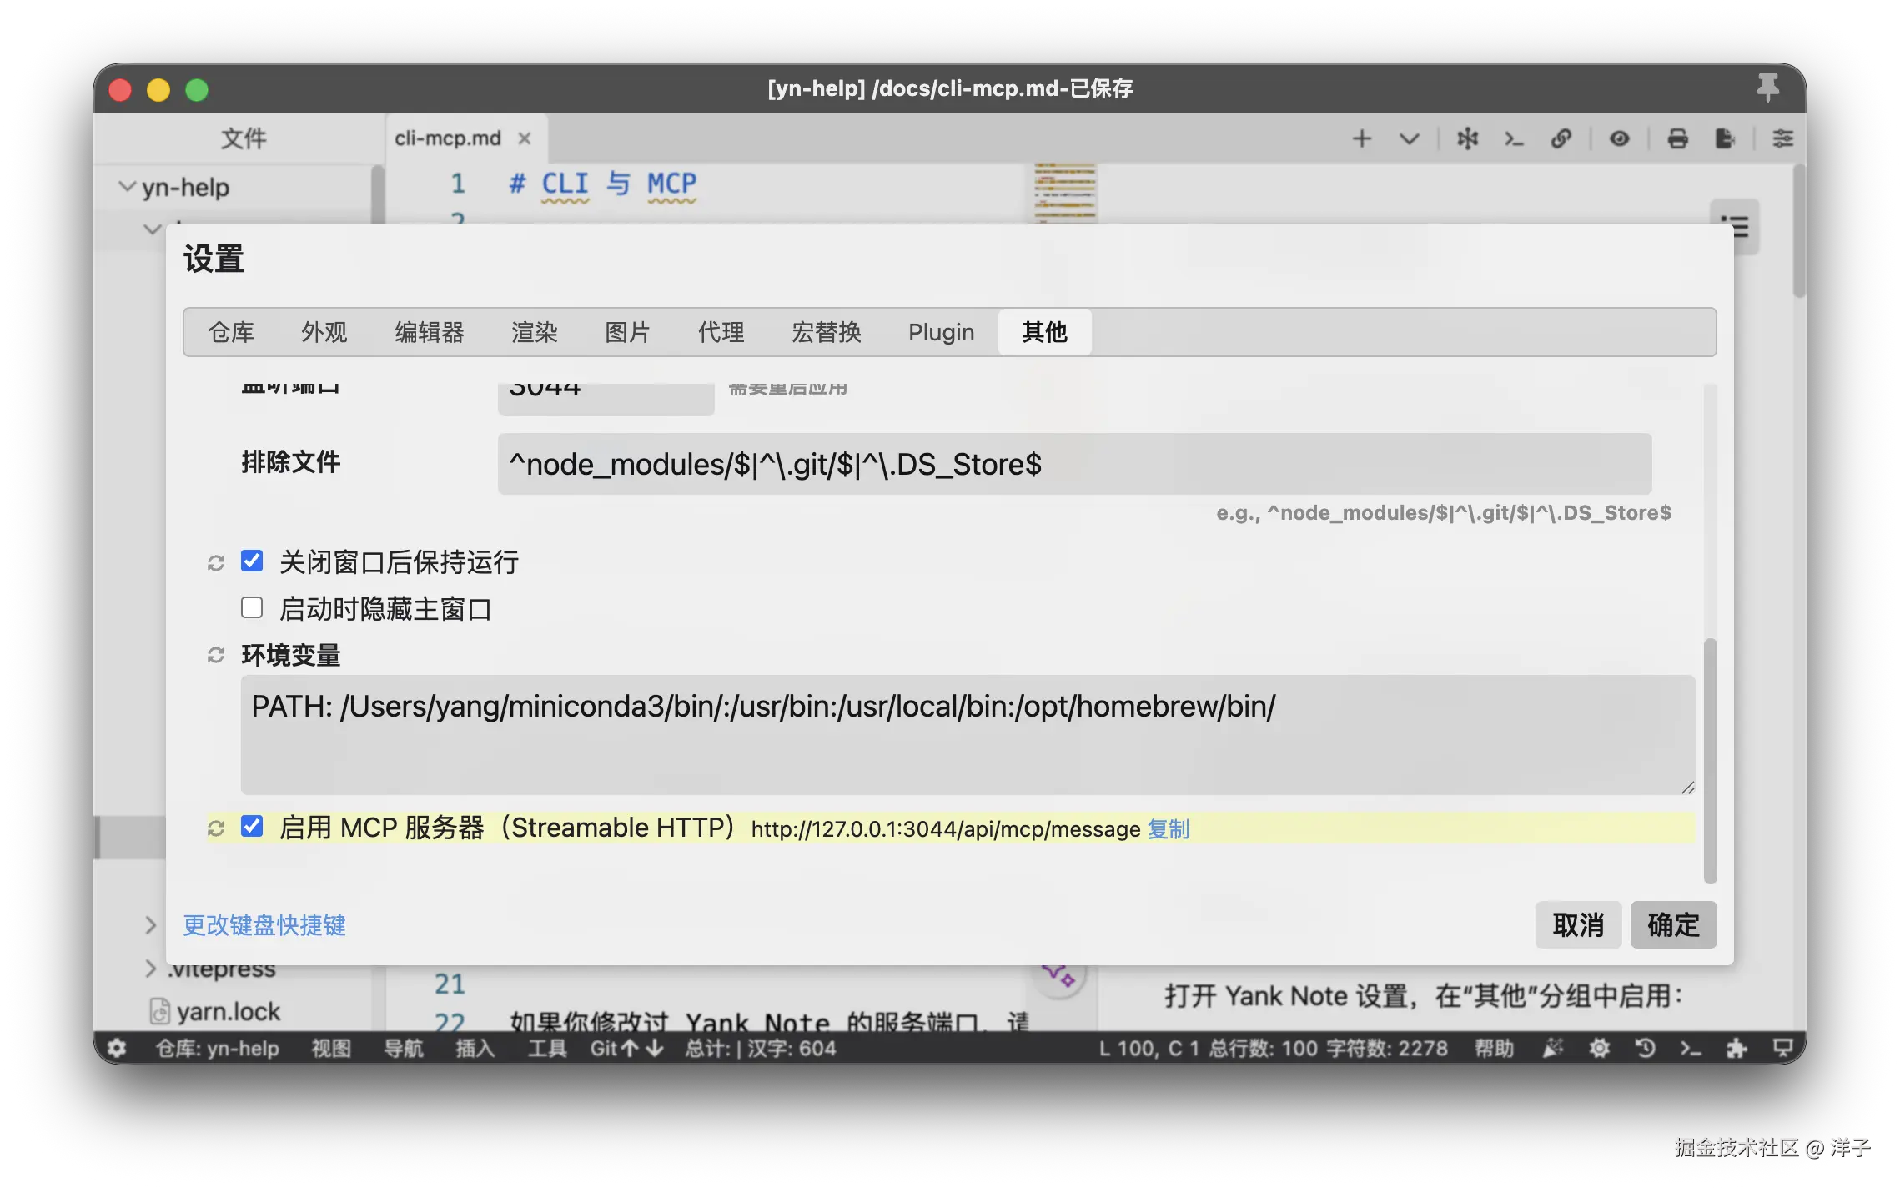The width and height of the screenshot is (1900, 1188).
Task: Click the settings gear icon near 帮助
Action: pos(1599,1048)
